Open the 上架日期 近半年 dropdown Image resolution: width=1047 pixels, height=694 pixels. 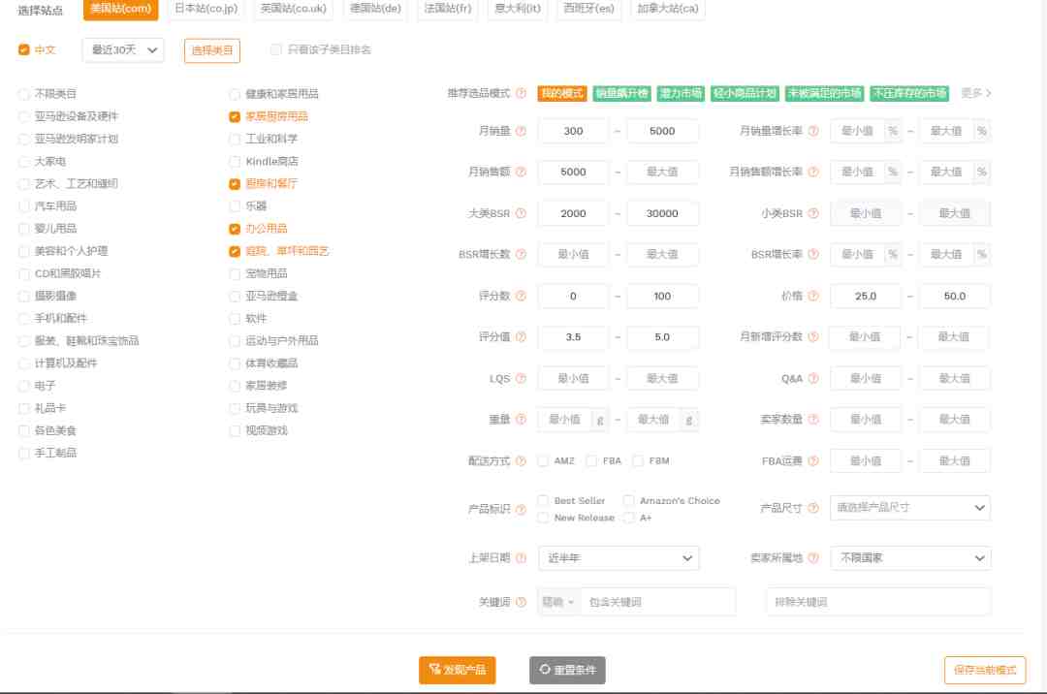[619, 558]
